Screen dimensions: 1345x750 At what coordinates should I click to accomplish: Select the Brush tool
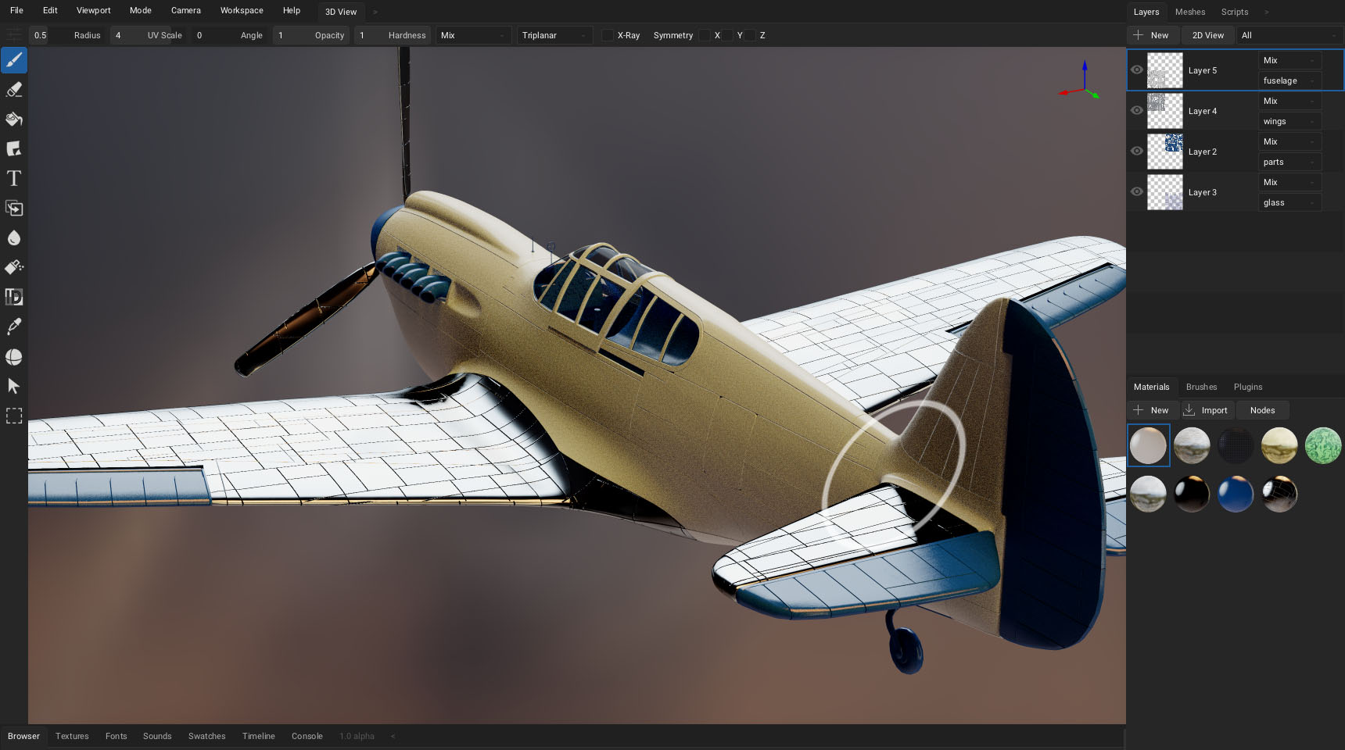[x=14, y=60]
